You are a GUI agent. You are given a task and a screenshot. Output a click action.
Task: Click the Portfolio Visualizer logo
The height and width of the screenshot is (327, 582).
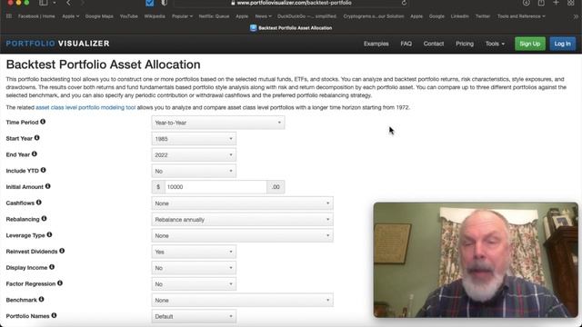[58, 44]
